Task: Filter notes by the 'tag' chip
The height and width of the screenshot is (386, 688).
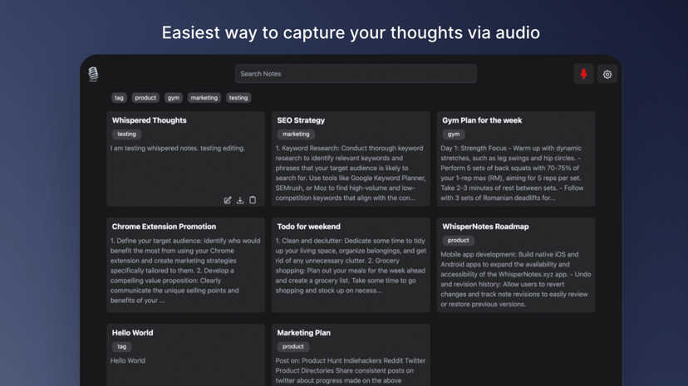Action: [x=119, y=98]
